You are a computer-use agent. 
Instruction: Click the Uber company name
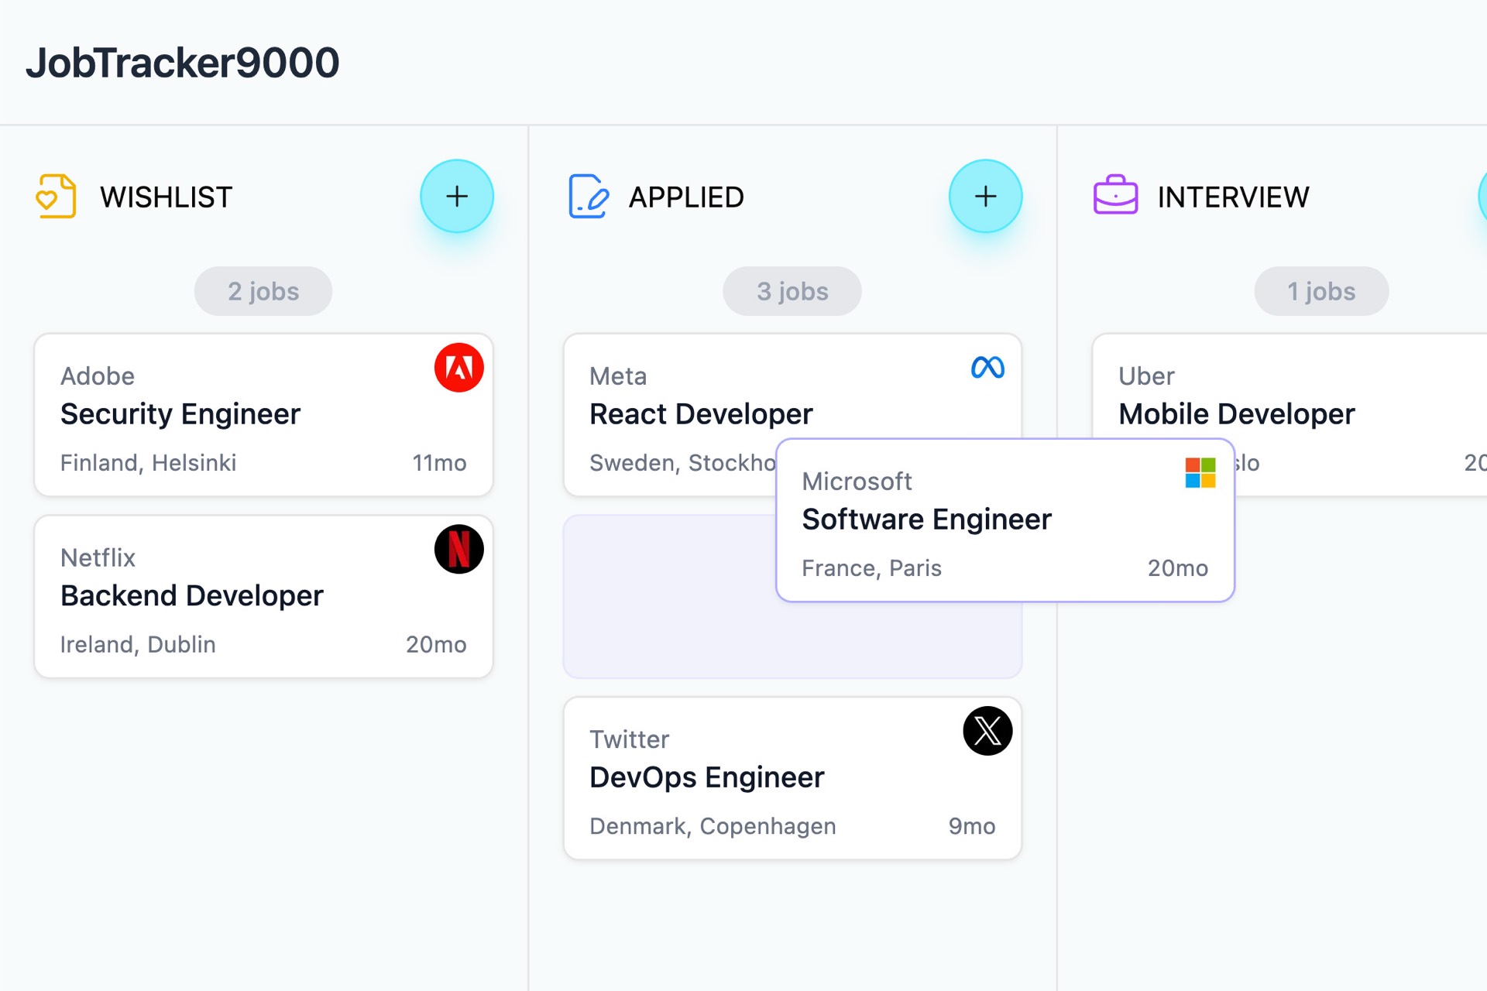[x=1146, y=376]
